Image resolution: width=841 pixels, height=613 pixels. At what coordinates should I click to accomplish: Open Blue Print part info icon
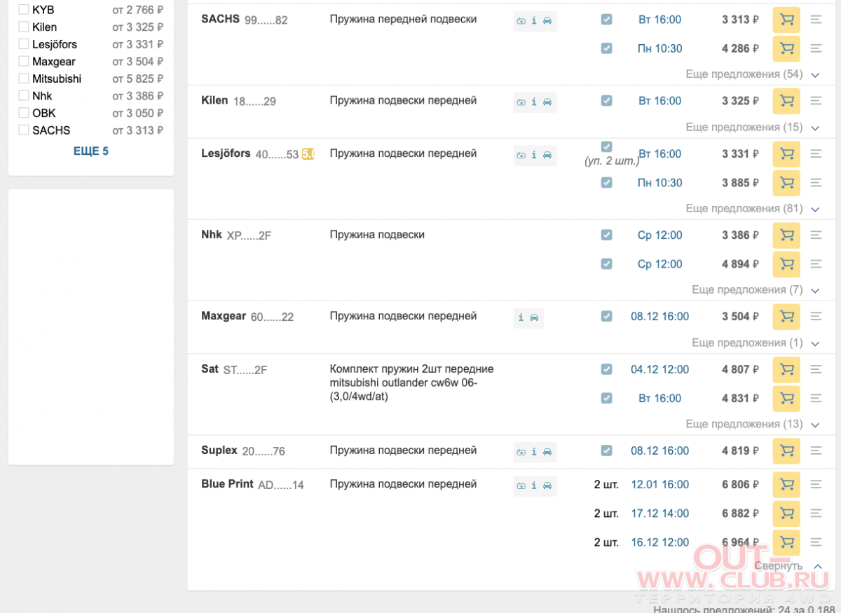point(534,486)
